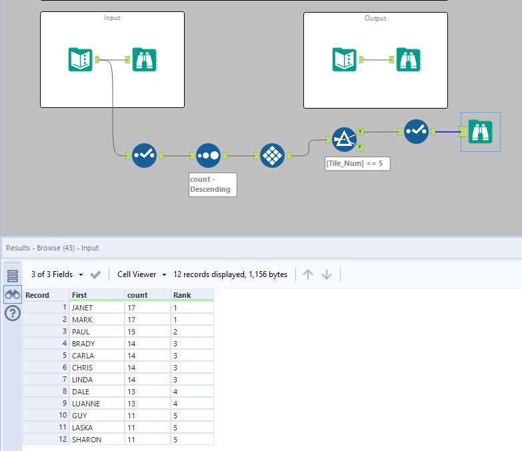
Task: Select the Filter tool with Tile_Num condition
Action: coord(344,139)
